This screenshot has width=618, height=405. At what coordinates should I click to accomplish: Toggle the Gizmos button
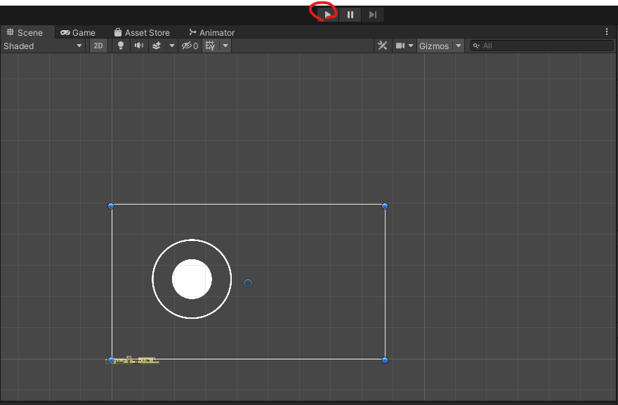[x=434, y=46]
